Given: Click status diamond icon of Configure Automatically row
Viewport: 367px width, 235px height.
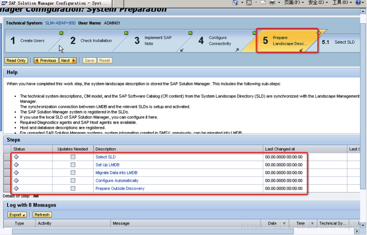Looking at the screenshot, I should tap(16, 181).
